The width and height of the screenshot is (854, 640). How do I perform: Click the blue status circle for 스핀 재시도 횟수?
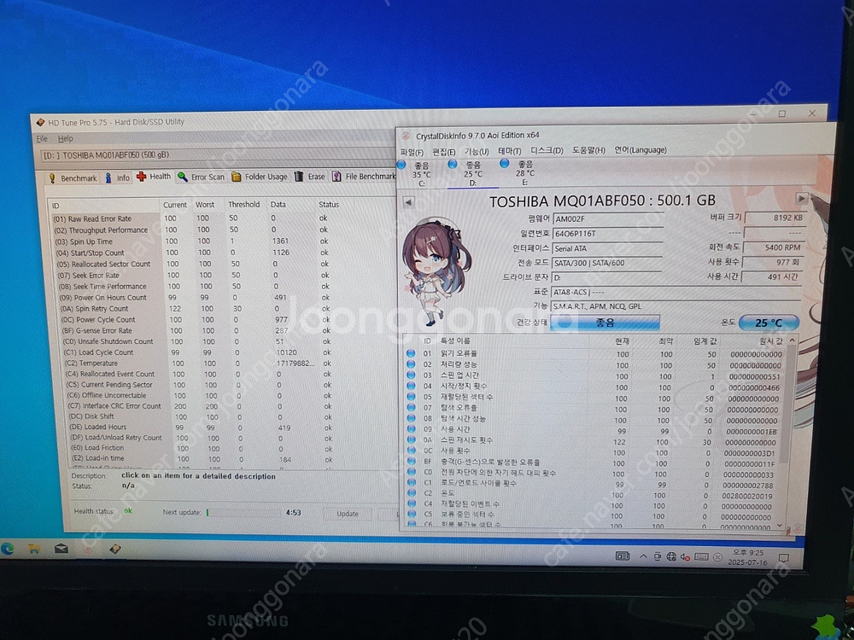point(412,439)
